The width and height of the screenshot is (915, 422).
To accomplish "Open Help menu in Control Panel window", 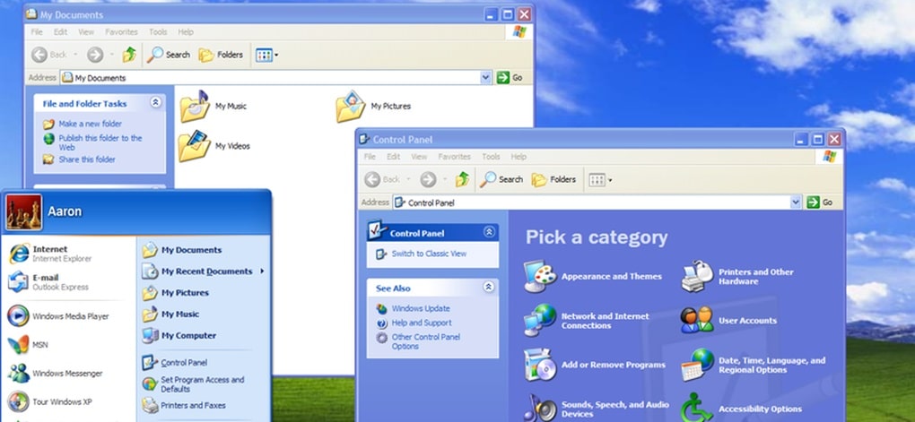I will coord(518,157).
